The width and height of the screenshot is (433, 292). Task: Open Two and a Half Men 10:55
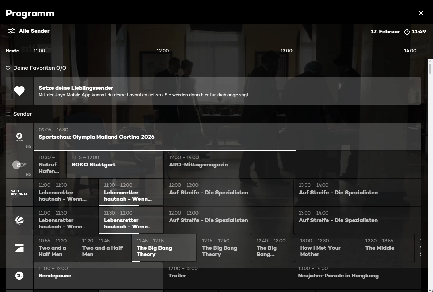coord(55,248)
